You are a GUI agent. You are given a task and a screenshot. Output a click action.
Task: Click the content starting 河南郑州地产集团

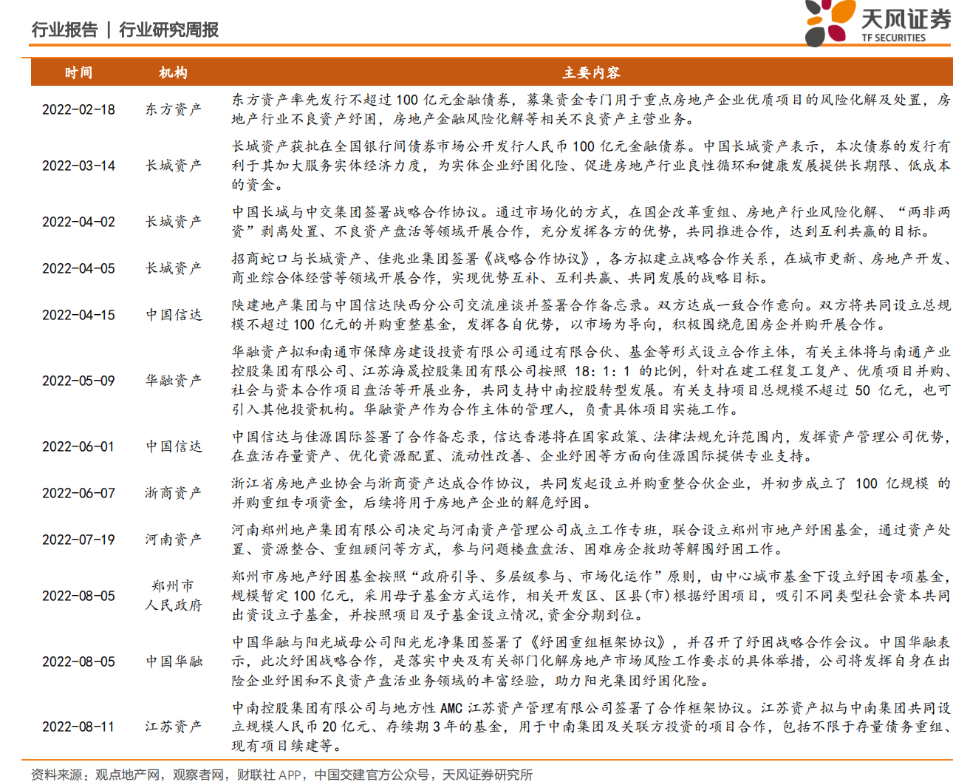(x=591, y=540)
